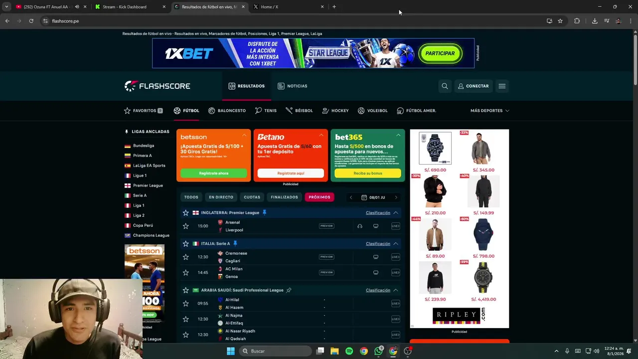Open the 08/01 JU date picker
The image size is (638, 359).
click(373, 197)
